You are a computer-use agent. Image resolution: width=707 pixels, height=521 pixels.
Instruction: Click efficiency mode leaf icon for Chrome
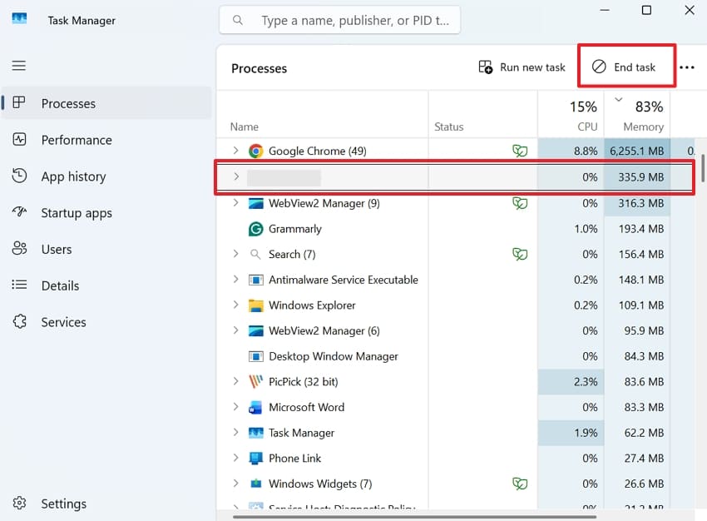(x=520, y=151)
